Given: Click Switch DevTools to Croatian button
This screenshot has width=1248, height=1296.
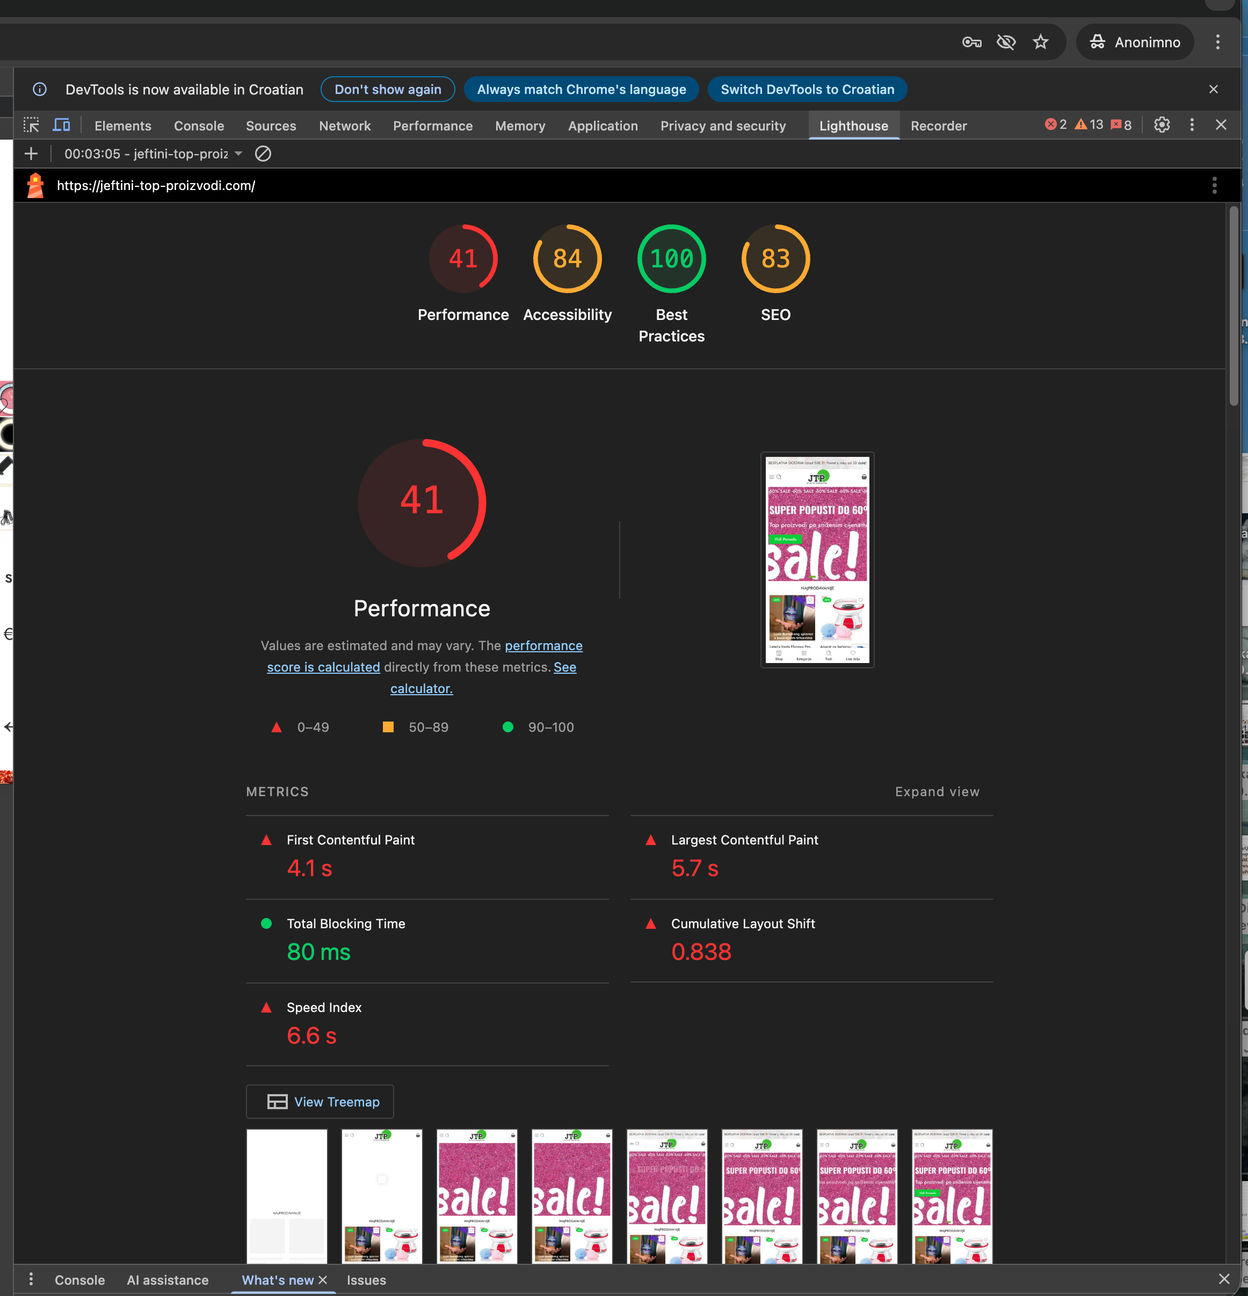Looking at the screenshot, I should [x=807, y=89].
